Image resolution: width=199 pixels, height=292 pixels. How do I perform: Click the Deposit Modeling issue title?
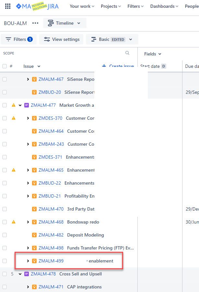(86, 235)
